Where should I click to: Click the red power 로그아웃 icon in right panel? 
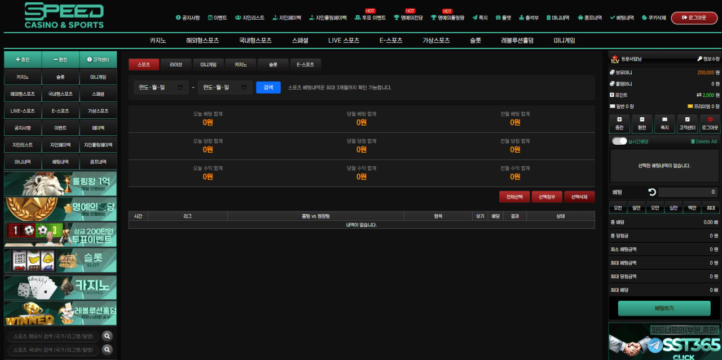pos(710,119)
